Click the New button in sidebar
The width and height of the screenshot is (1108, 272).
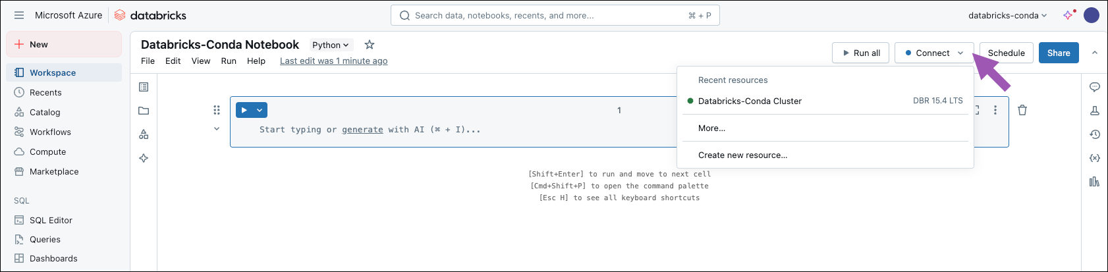tap(64, 44)
